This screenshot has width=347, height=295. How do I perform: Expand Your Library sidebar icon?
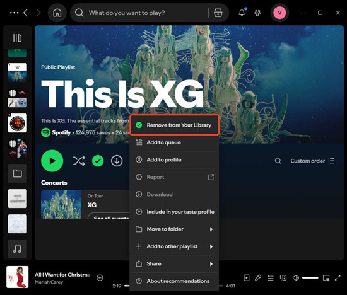[17, 38]
